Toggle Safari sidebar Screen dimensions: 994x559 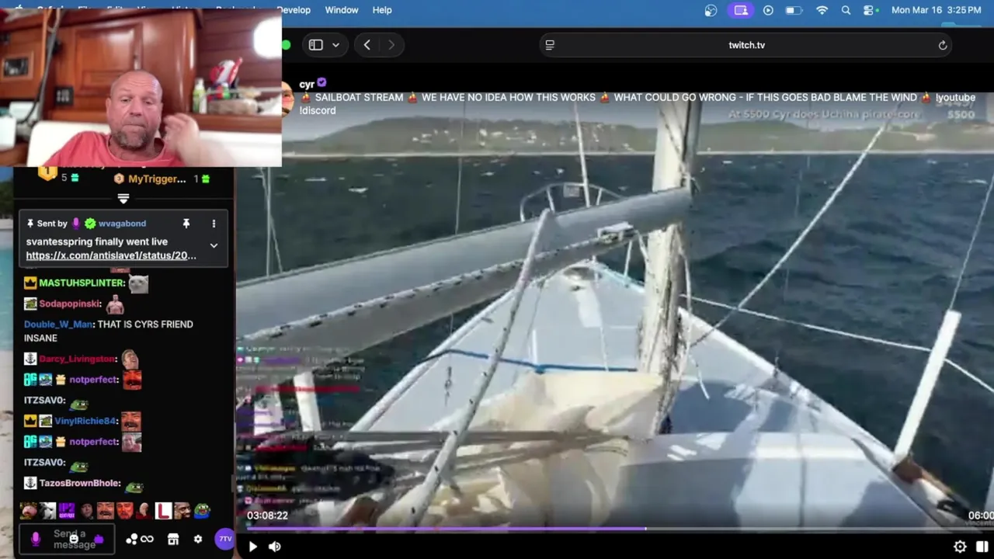315,45
